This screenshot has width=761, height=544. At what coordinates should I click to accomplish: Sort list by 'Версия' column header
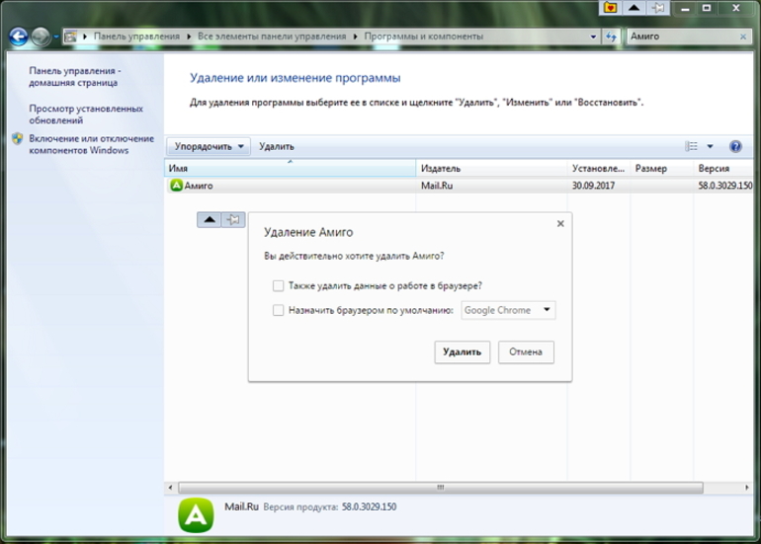(x=722, y=168)
